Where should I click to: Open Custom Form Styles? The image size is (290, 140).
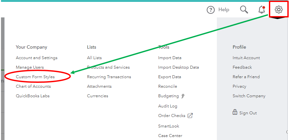tap(35, 77)
